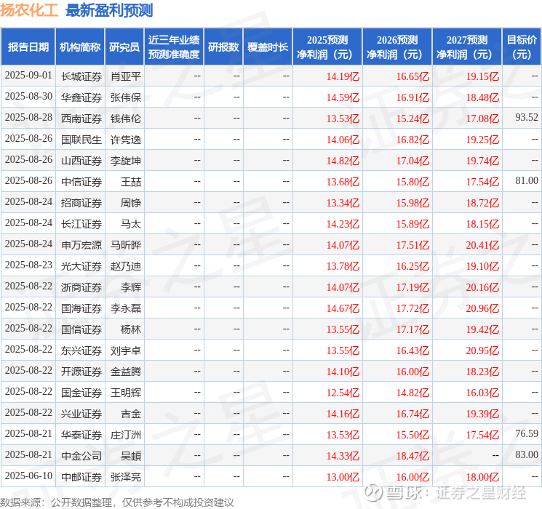This screenshot has width=542, height=509.
Task: Select the 长江证券 institution cell
Action: pos(81,223)
